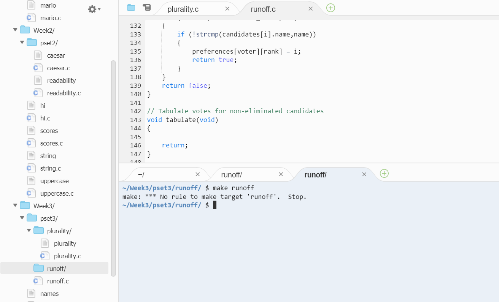Click the Tabulate votes comment line
499x302 pixels.
point(235,111)
